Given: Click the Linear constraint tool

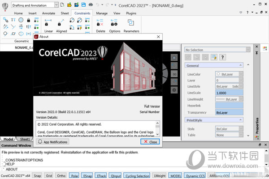Looking at the screenshot, I should click(48, 24).
